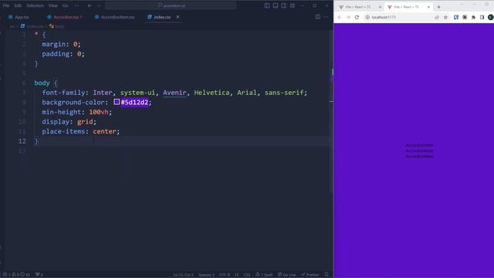Viewport: 494px width, 278px height.
Task: Change indentation via Spaces: 2
Action: pos(206,275)
